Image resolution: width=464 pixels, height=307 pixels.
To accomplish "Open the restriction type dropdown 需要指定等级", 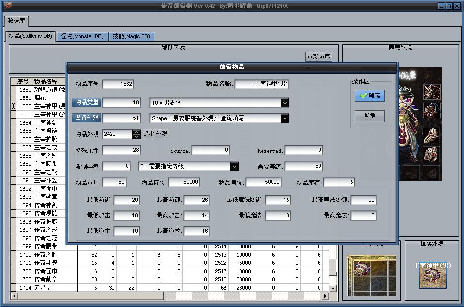I will tap(234, 166).
